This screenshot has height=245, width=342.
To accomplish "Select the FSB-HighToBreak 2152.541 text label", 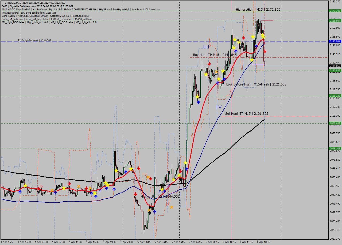I will pos(34,40).
